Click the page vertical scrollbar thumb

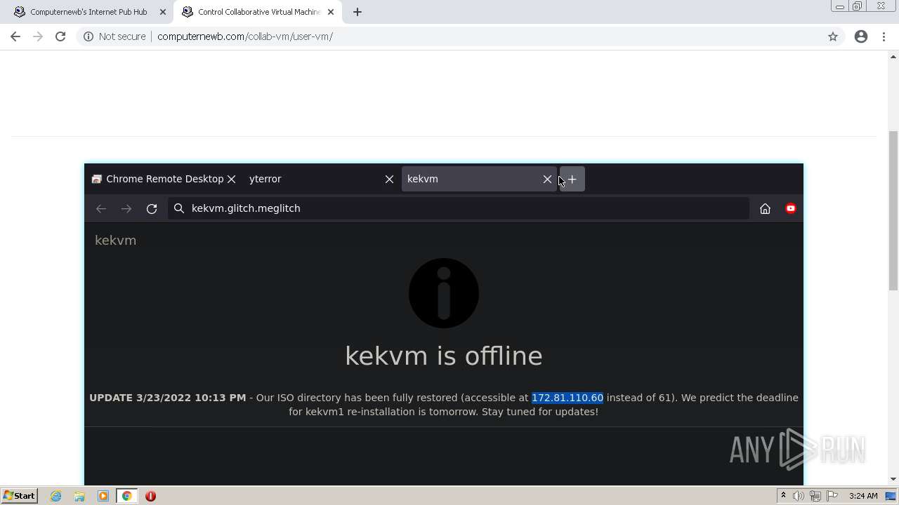coord(893,210)
